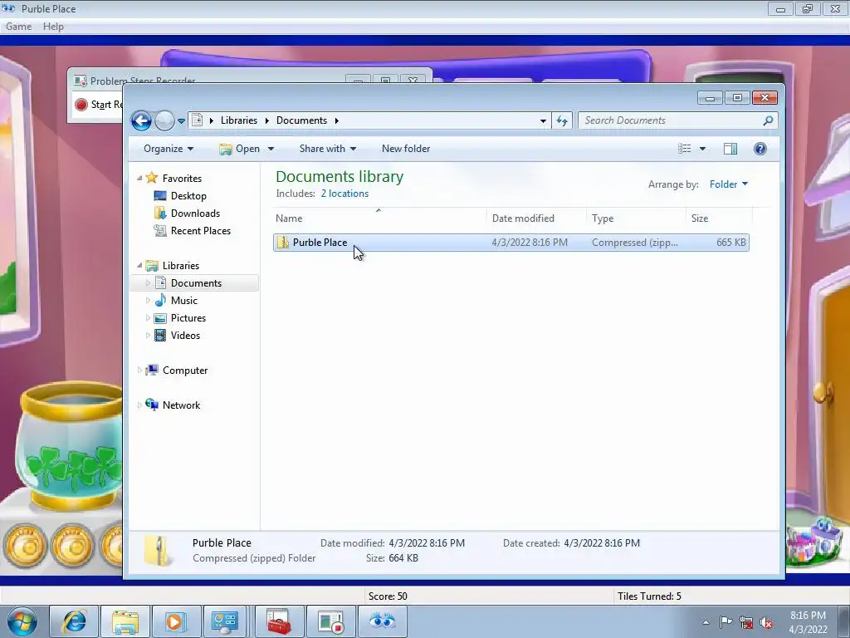This screenshot has width=850, height=638.
Task: Switch to Problem Steps Recorder taskbar icon
Action: (x=330, y=621)
